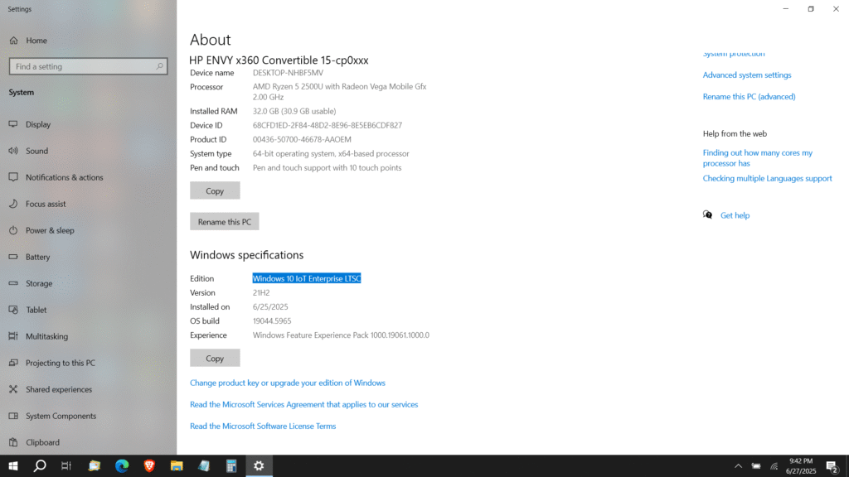The width and height of the screenshot is (849, 477).
Task: Show hidden system tray icons
Action: pos(738,465)
